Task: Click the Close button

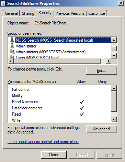Action: tap(54, 155)
